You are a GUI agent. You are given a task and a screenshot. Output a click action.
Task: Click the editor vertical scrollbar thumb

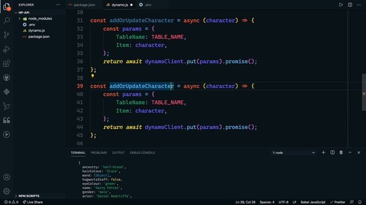coord(364,92)
